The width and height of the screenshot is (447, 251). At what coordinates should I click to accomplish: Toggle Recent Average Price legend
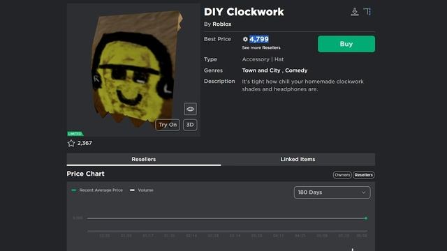coord(97,190)
